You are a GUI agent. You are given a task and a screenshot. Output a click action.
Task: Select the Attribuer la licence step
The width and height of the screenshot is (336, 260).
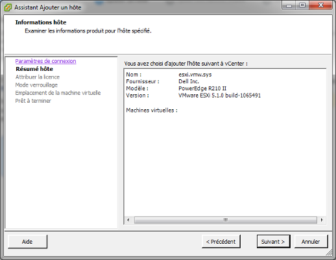(x=38, y=77)
